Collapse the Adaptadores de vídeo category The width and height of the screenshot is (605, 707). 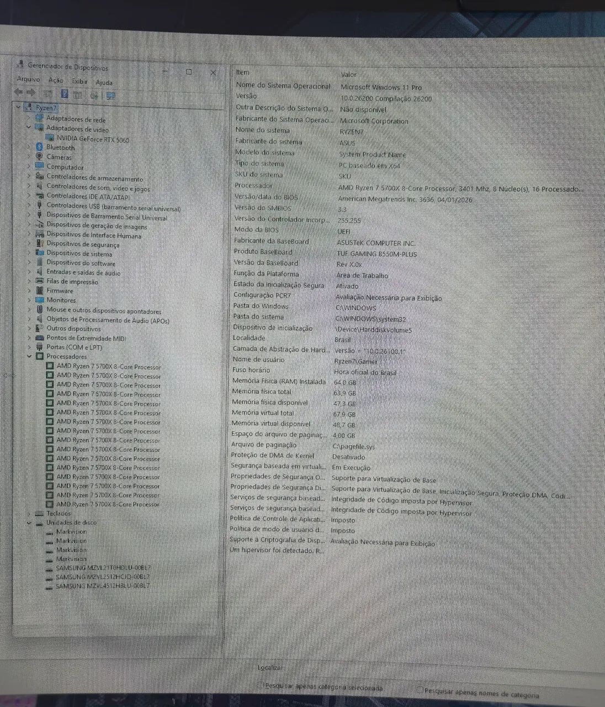point(29,127)
